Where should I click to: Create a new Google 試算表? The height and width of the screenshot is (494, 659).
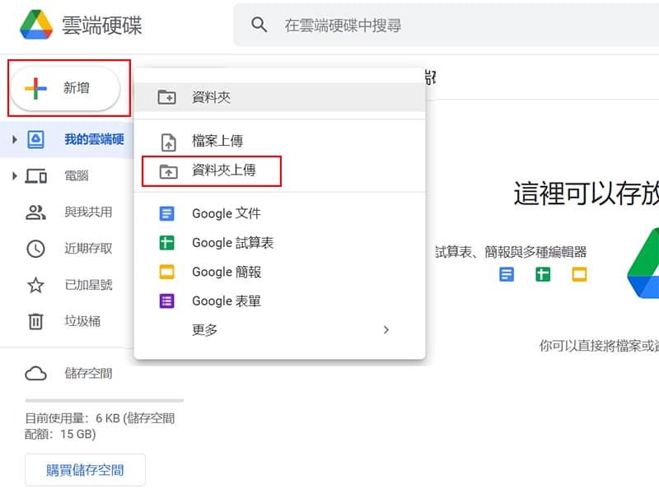[x=279, y=243]
